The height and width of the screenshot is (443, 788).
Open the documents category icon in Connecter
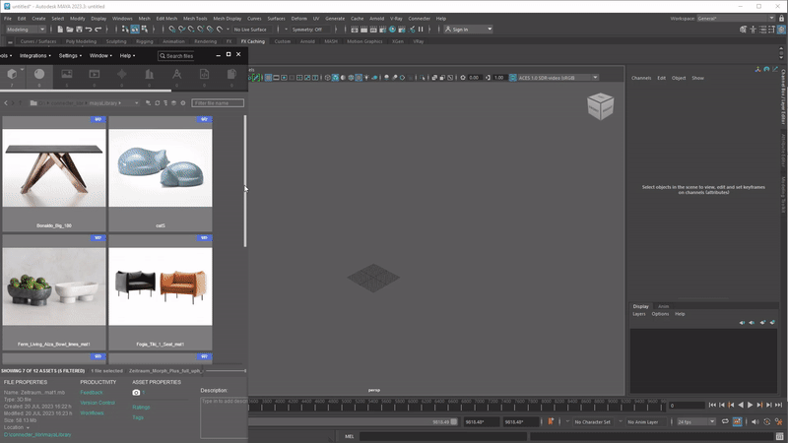click(x=231, y=75)
